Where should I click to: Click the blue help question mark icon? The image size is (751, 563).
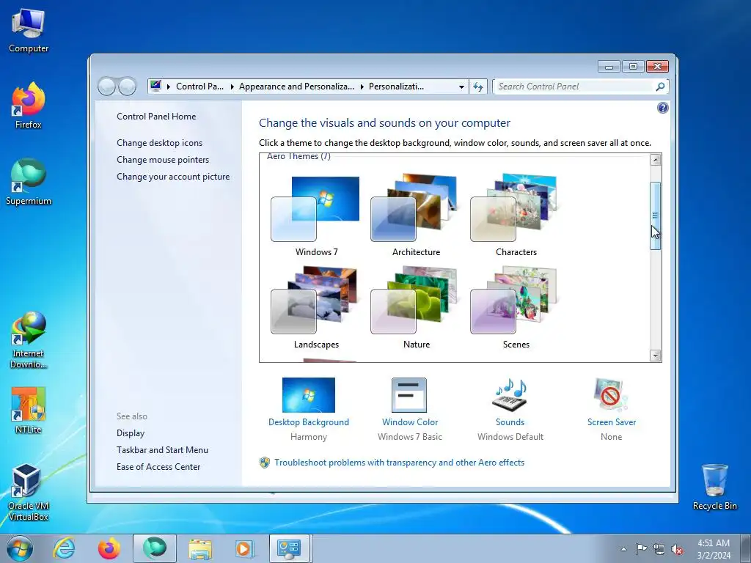[662, 108]
